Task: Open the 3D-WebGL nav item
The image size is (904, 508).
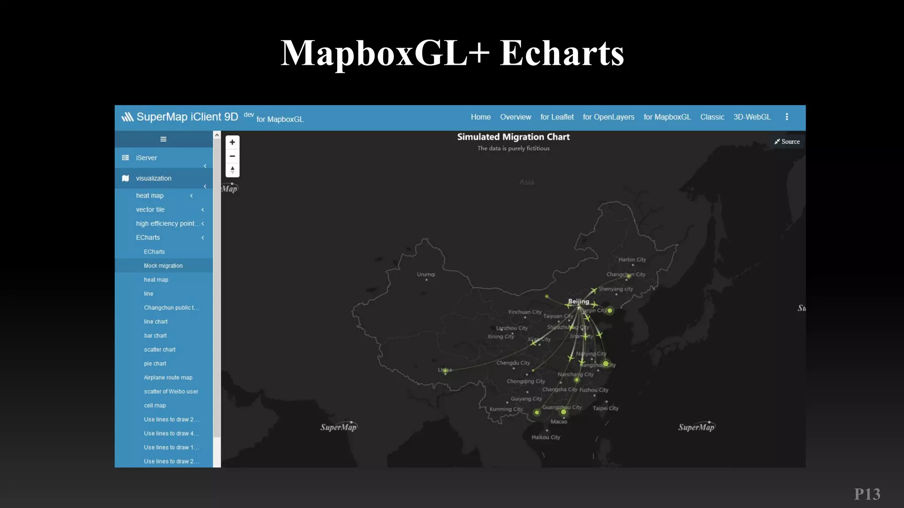Action: click(x=752, y=117)
